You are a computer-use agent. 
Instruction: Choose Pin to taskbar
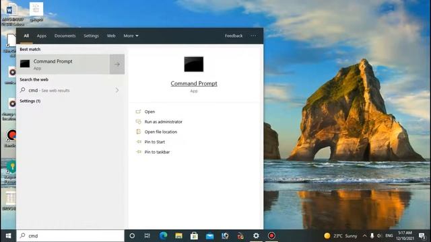[x=157, y=152]
